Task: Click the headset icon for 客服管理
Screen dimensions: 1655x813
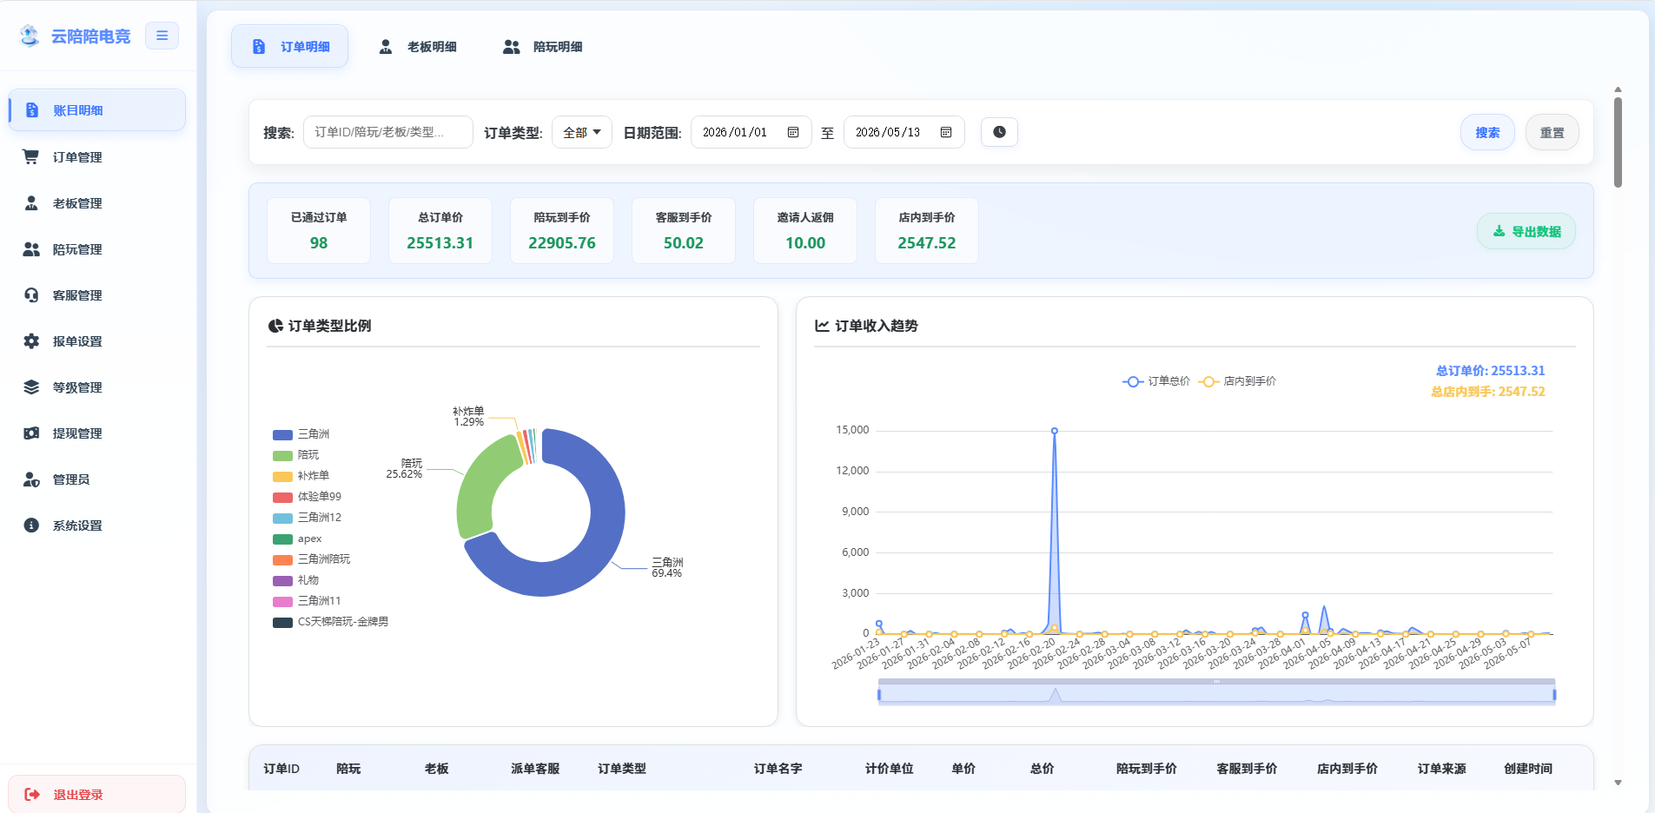Action: point(31,294)
